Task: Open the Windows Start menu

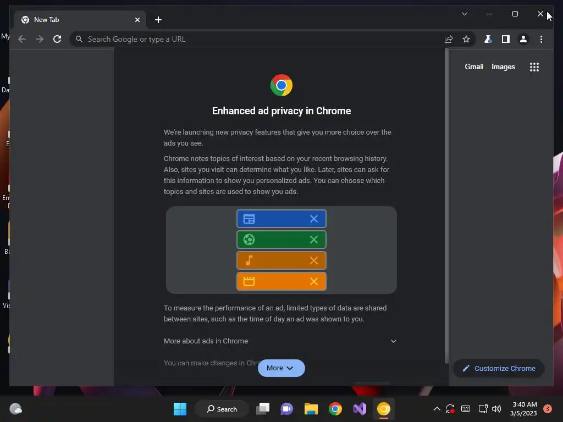Action: click(x=180, y=409)
